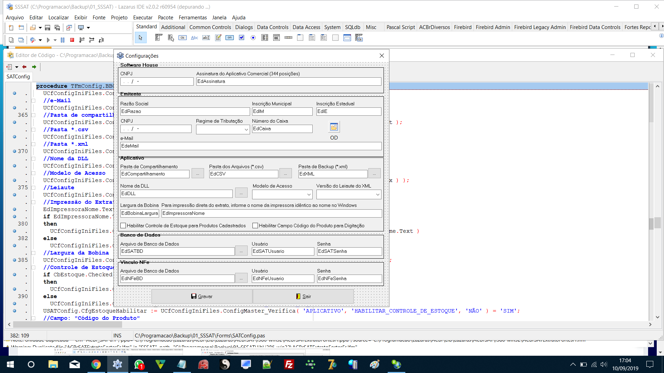Open the Projeto menu
Viewport: 664px width, 373px height.
pos(119,18)
